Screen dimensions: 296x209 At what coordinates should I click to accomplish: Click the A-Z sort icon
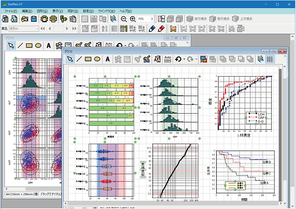tap(105, 29)
